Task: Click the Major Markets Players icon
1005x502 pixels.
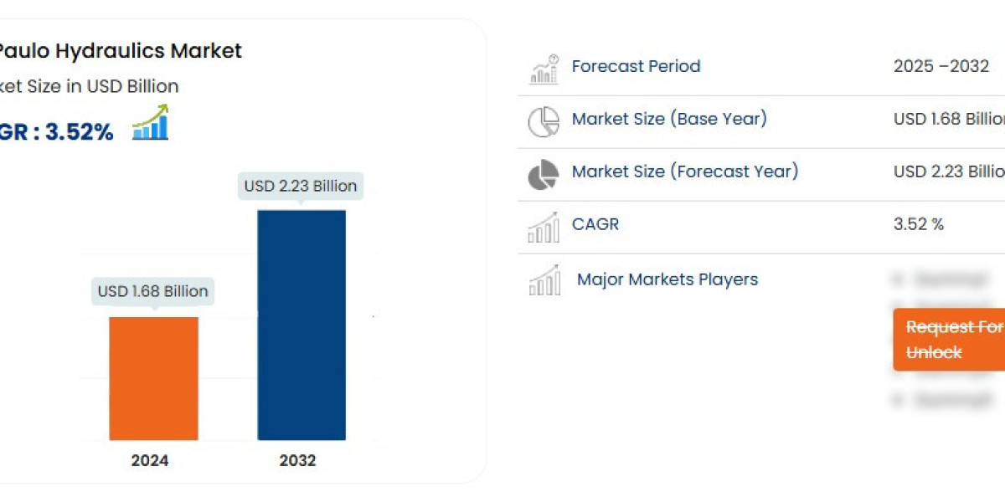Action: pos(544,279)
